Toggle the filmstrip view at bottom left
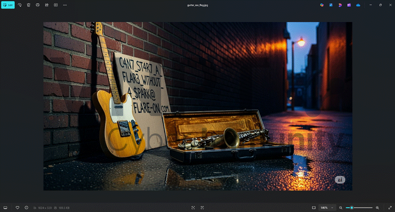This screenshot has height=212, width=395. [x=5, y=208]
